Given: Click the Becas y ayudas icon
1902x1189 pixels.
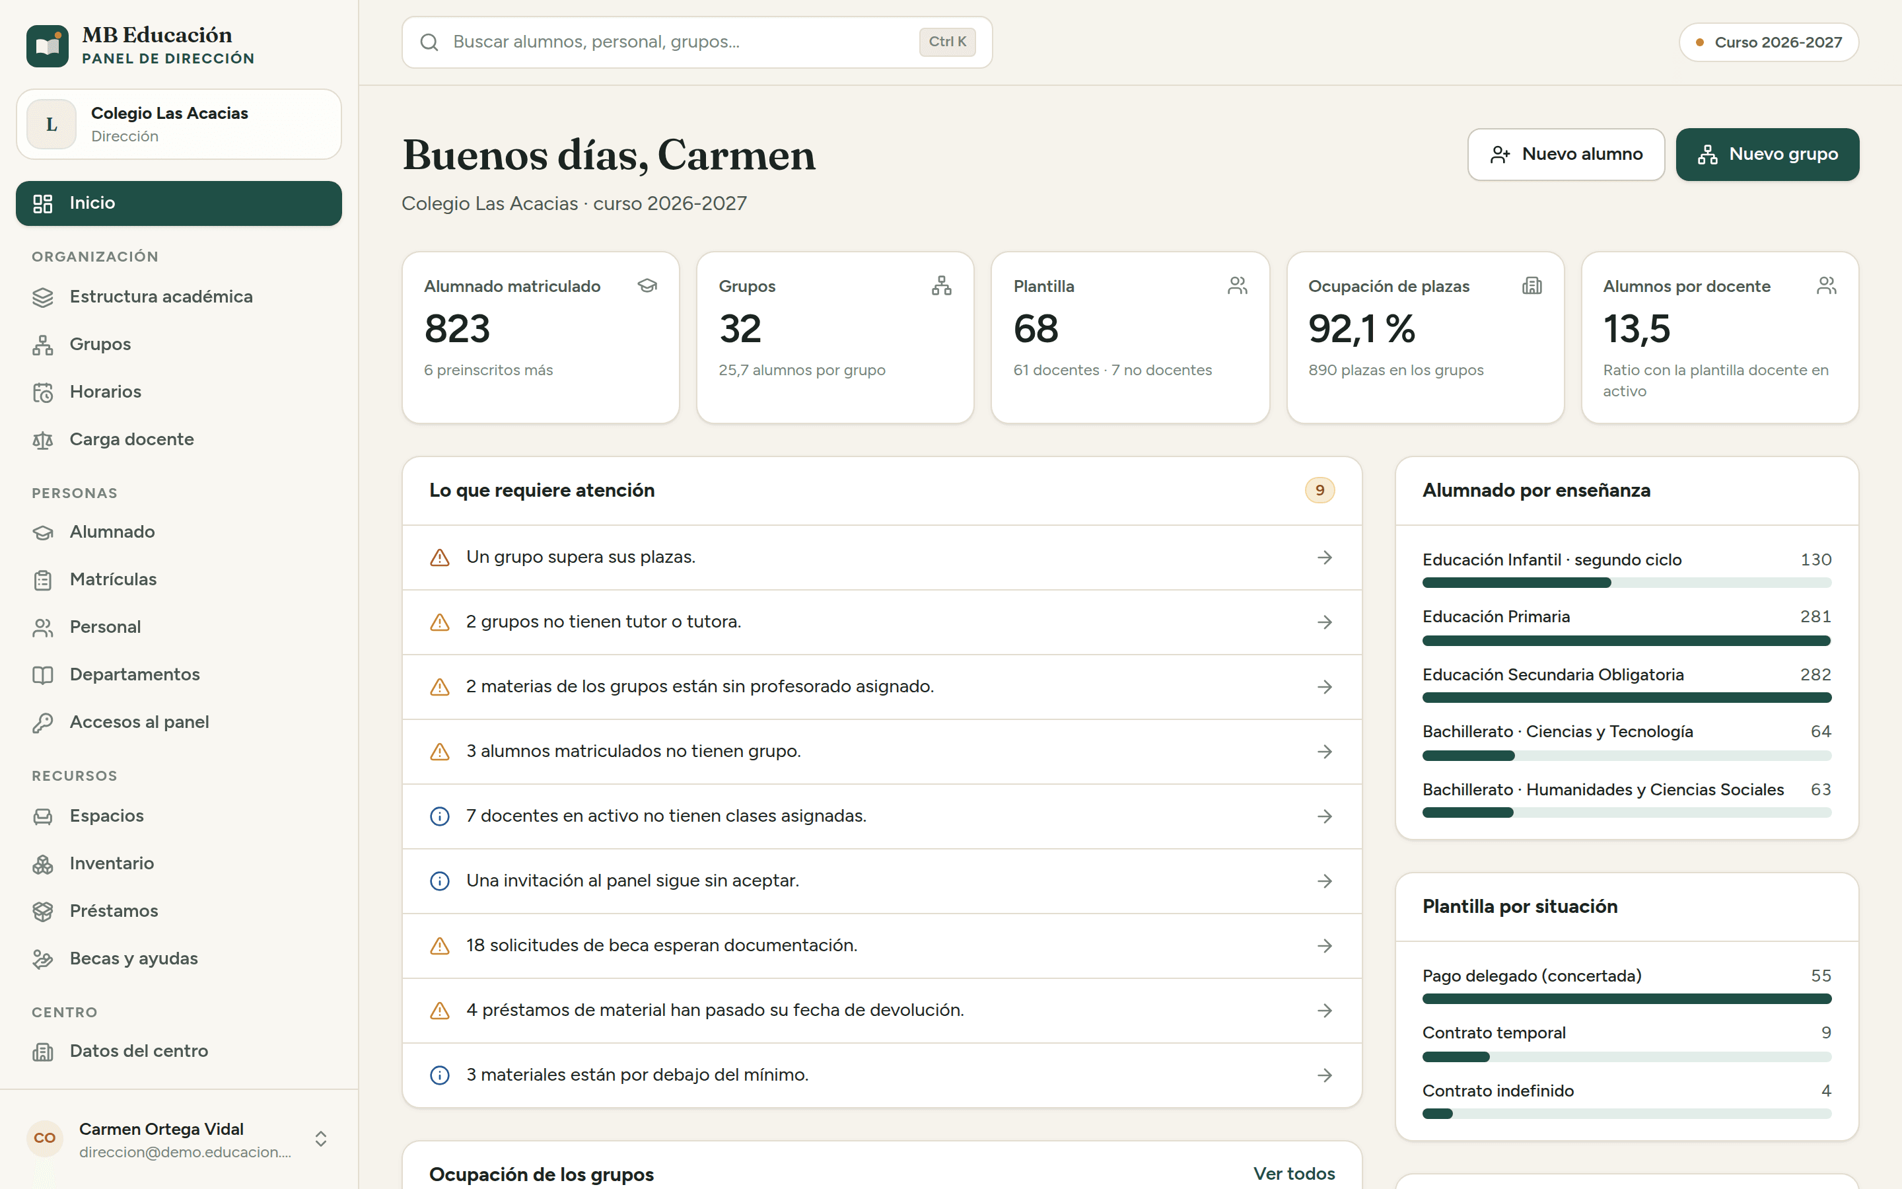Looking at the screenshot, I should pyautogui.click(x=43, y=958).
